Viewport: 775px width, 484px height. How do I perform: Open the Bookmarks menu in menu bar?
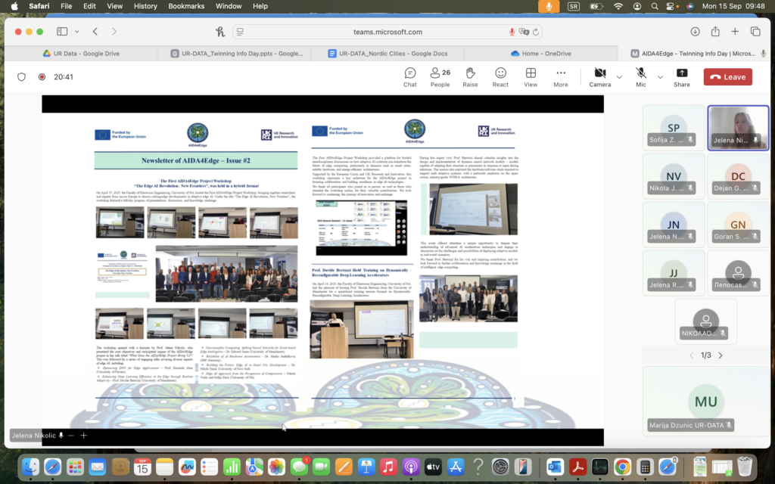(x=186, y=6)
